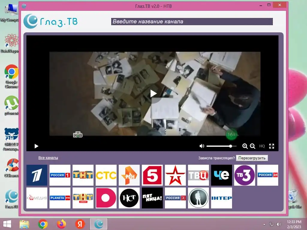The image size is (307, 230).
Task: Select the Россия 1 channel
Action: pyautogui.click(x=60, y=175)
